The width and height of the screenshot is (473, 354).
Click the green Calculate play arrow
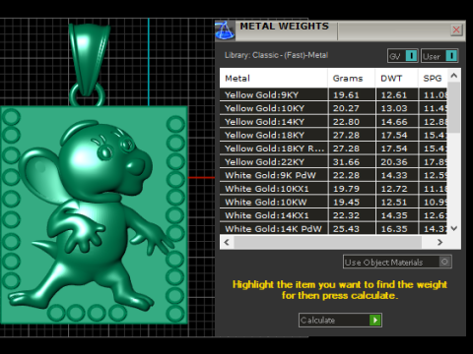coord(375,320)
